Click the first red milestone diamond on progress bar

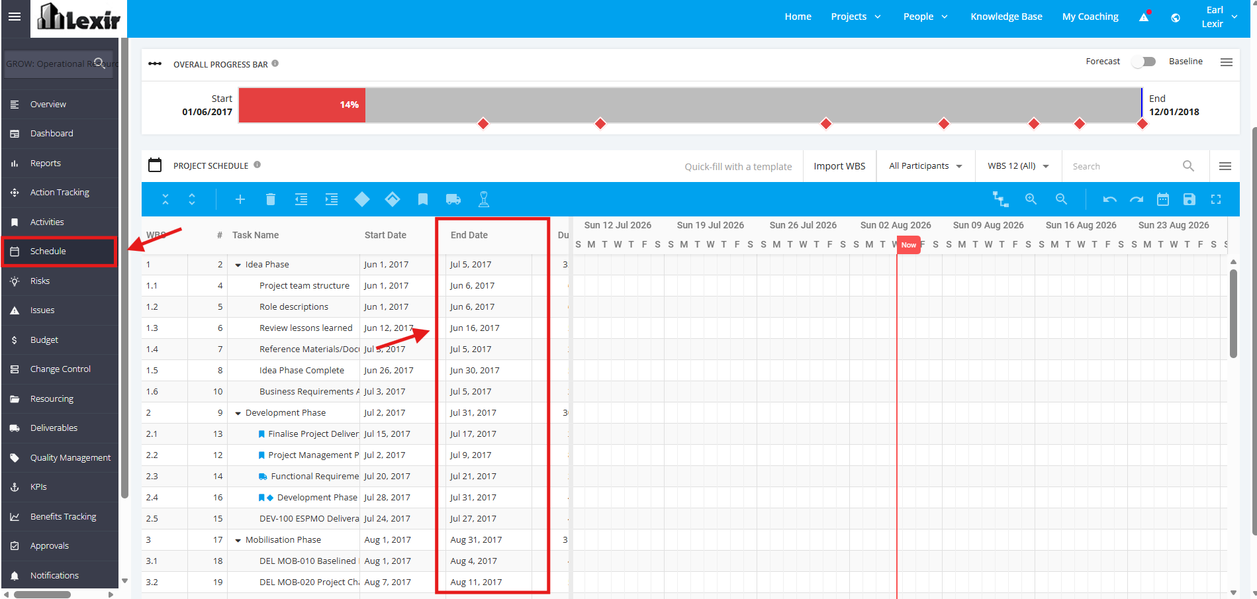point(483,124)
